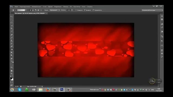Image resolution: width=173 pixels, height=97 pixels.
Task: Click the background color swatch
Action: pyautogui.click(x=12, y=79)
